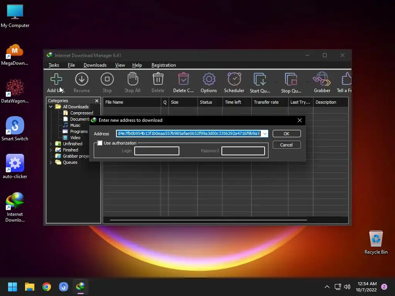The image size is (395, 296).
Task: Cancel the new address dialog
Action: click(286, 145)
